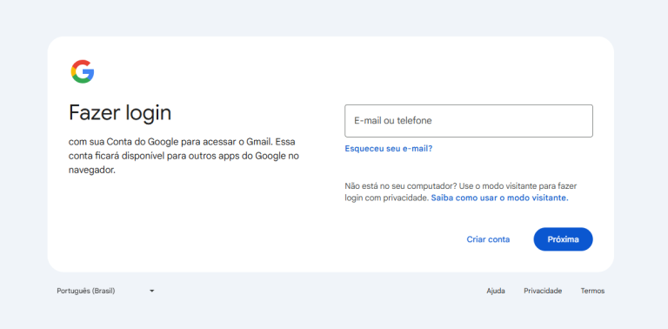668x329 pixels.
Task: Click the word navegador in the description
Action: click(92, 171)
